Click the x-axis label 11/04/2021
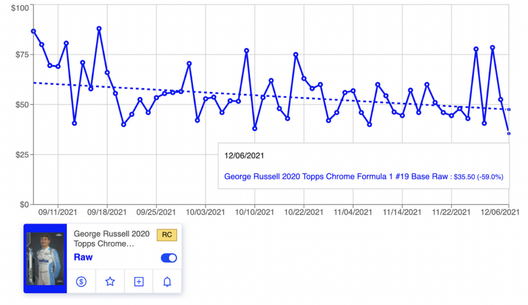The height and width of the screenshot is (305, 528). click(353, 212)
